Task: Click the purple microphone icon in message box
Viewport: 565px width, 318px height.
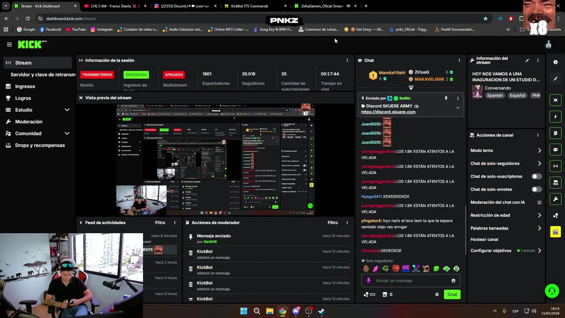Action: (x=369, y=280)
